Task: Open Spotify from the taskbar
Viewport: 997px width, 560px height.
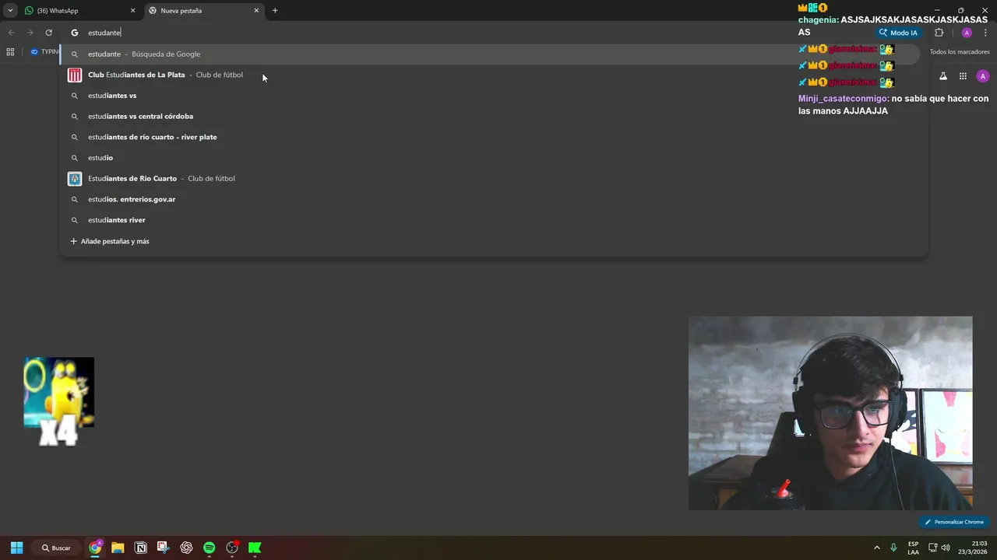Action: (x=209, y=548)
